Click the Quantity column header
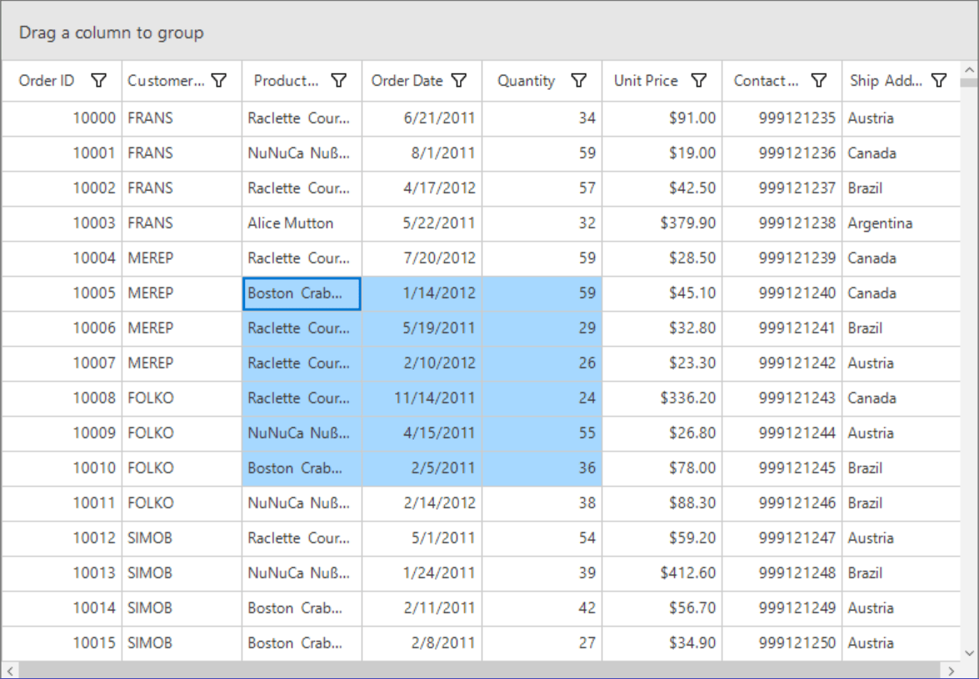Image resolution: width=979 pixels, height=679 pixels. pos(526,80)
